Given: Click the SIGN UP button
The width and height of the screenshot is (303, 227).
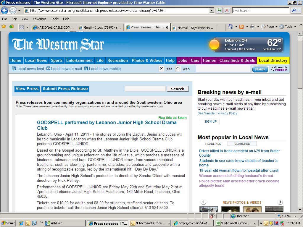Looking at the screenshot, I should pos(210,121).
